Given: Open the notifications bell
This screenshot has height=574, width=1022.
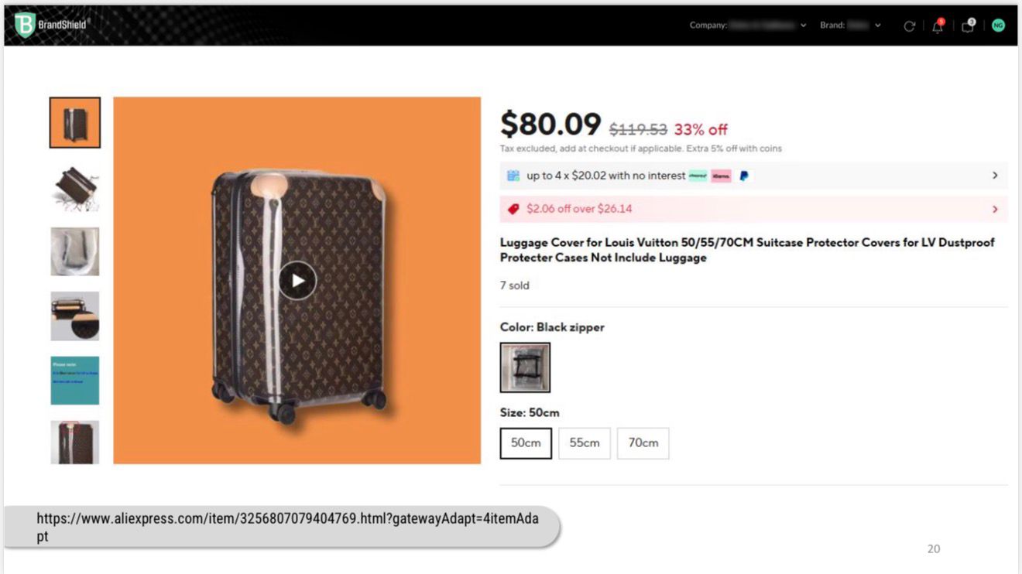Looking at the screenshot, I should click(x=938, y=26).
